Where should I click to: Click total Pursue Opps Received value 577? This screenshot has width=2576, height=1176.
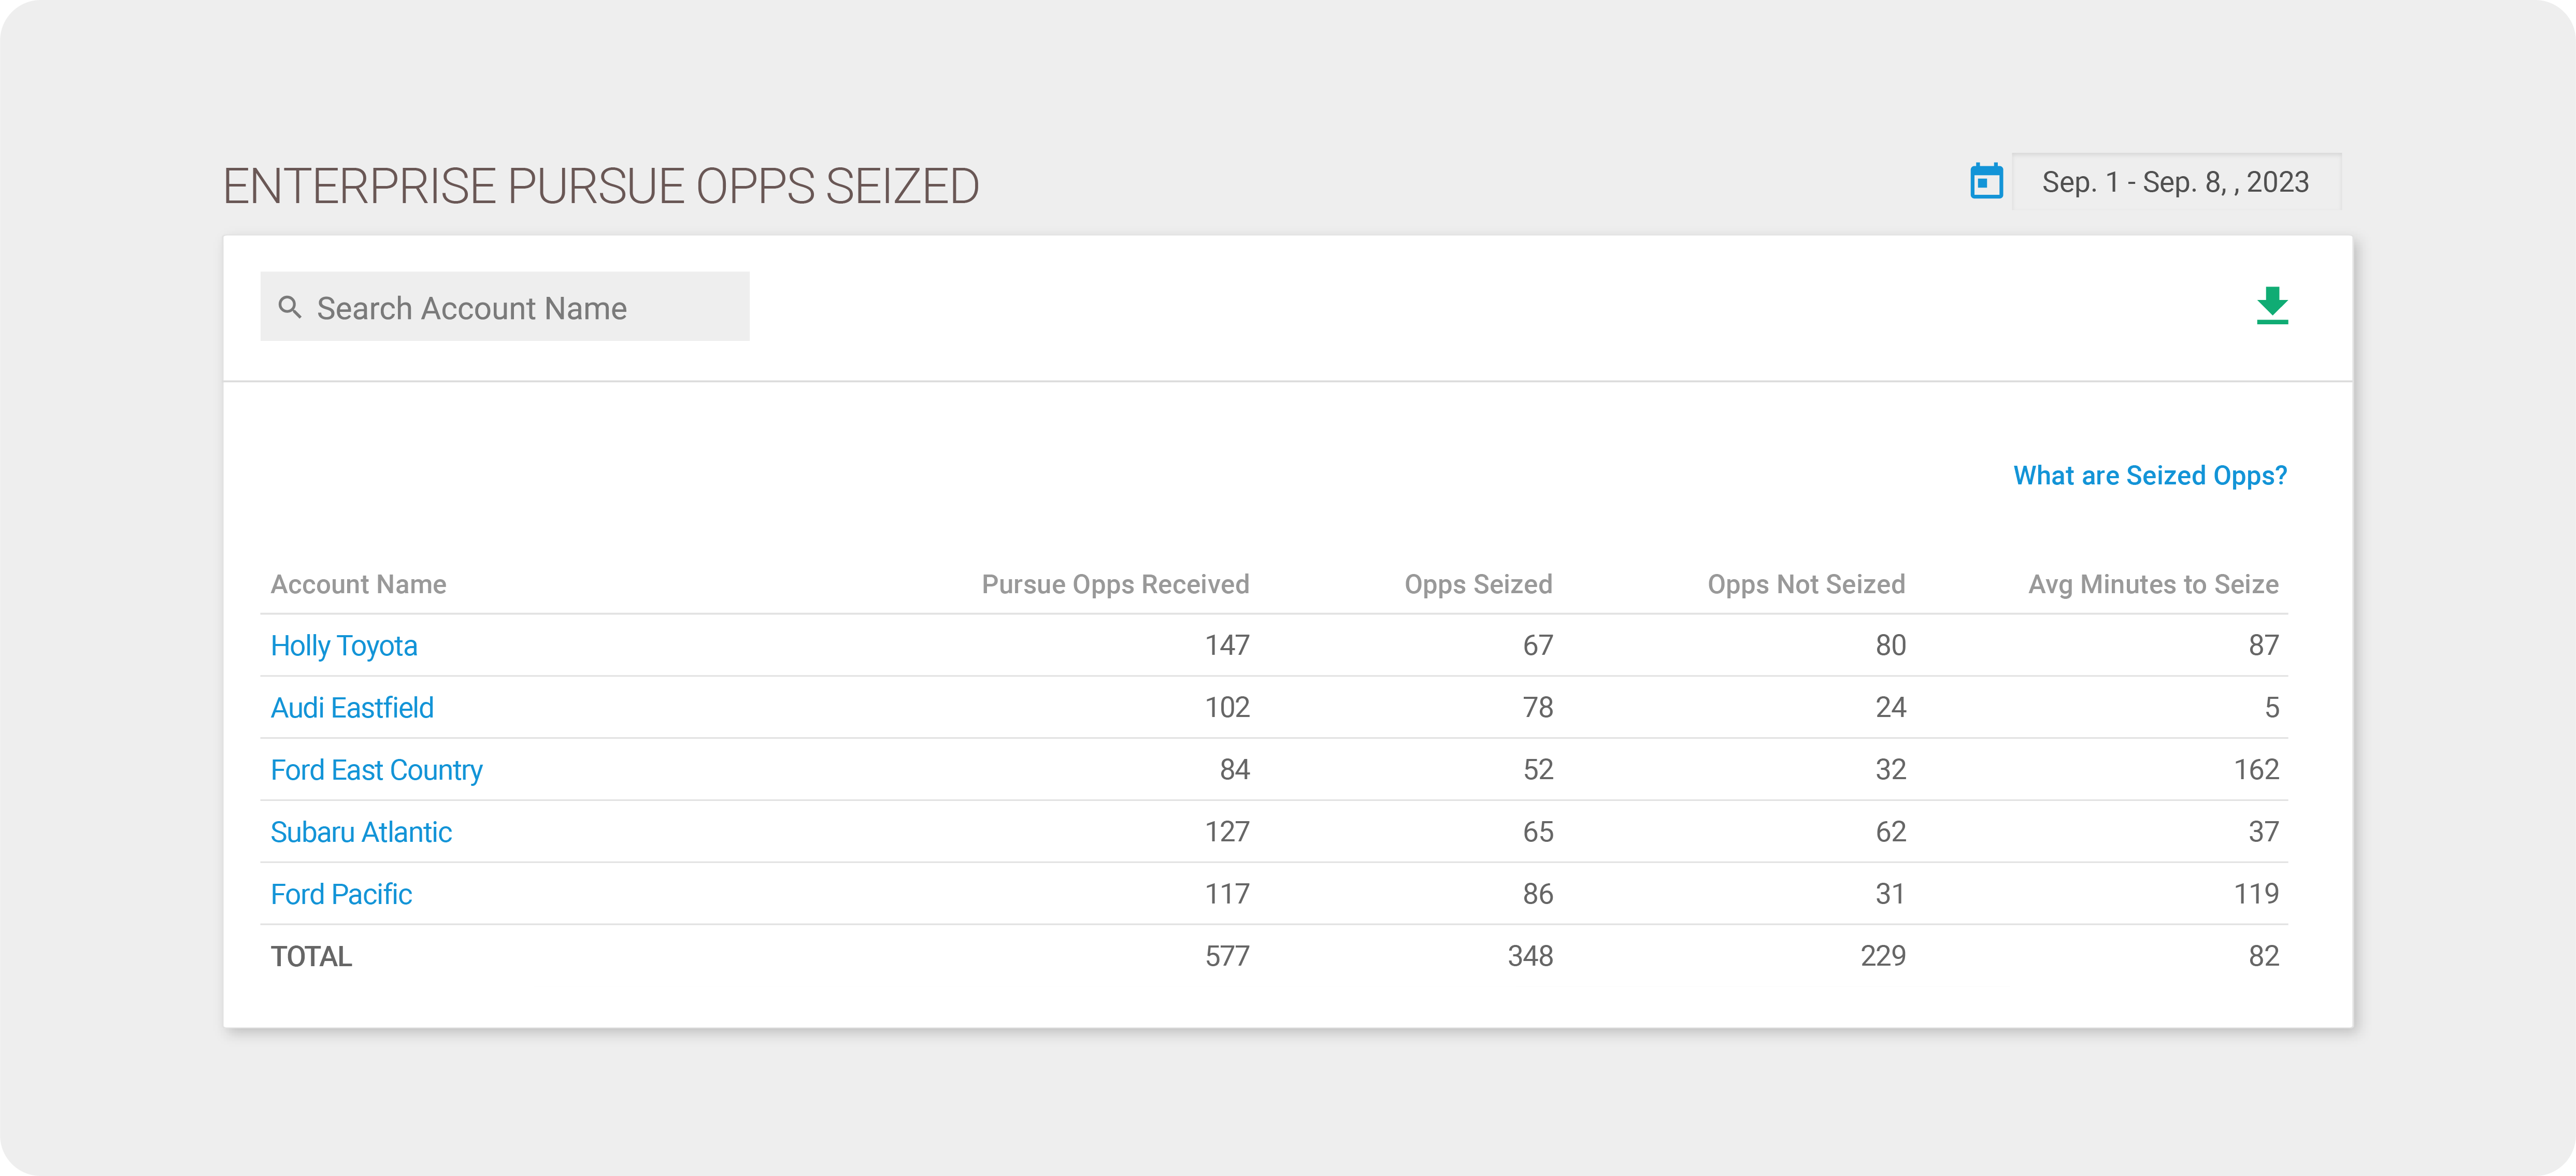pos(1227,956)
